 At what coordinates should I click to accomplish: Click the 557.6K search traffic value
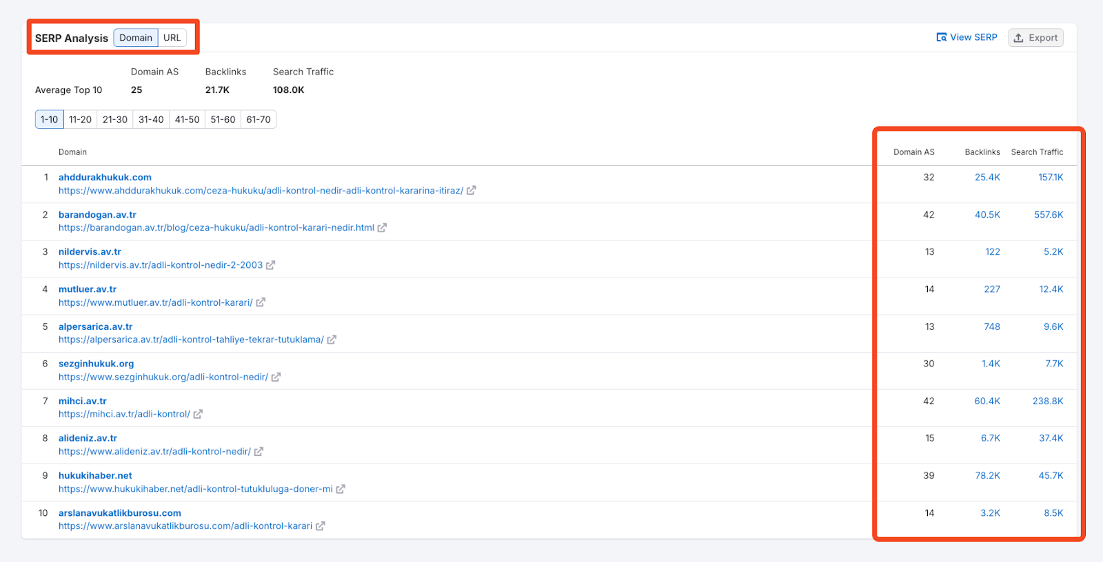[1049, 215]
